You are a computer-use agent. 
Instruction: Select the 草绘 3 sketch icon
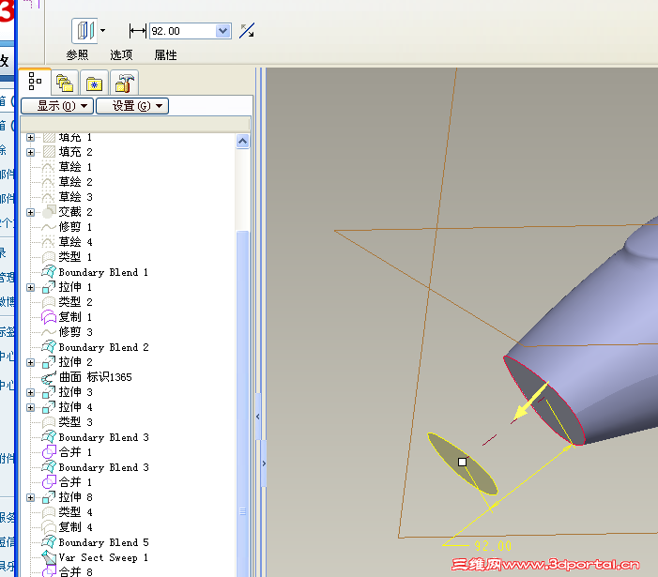[48, 197]
